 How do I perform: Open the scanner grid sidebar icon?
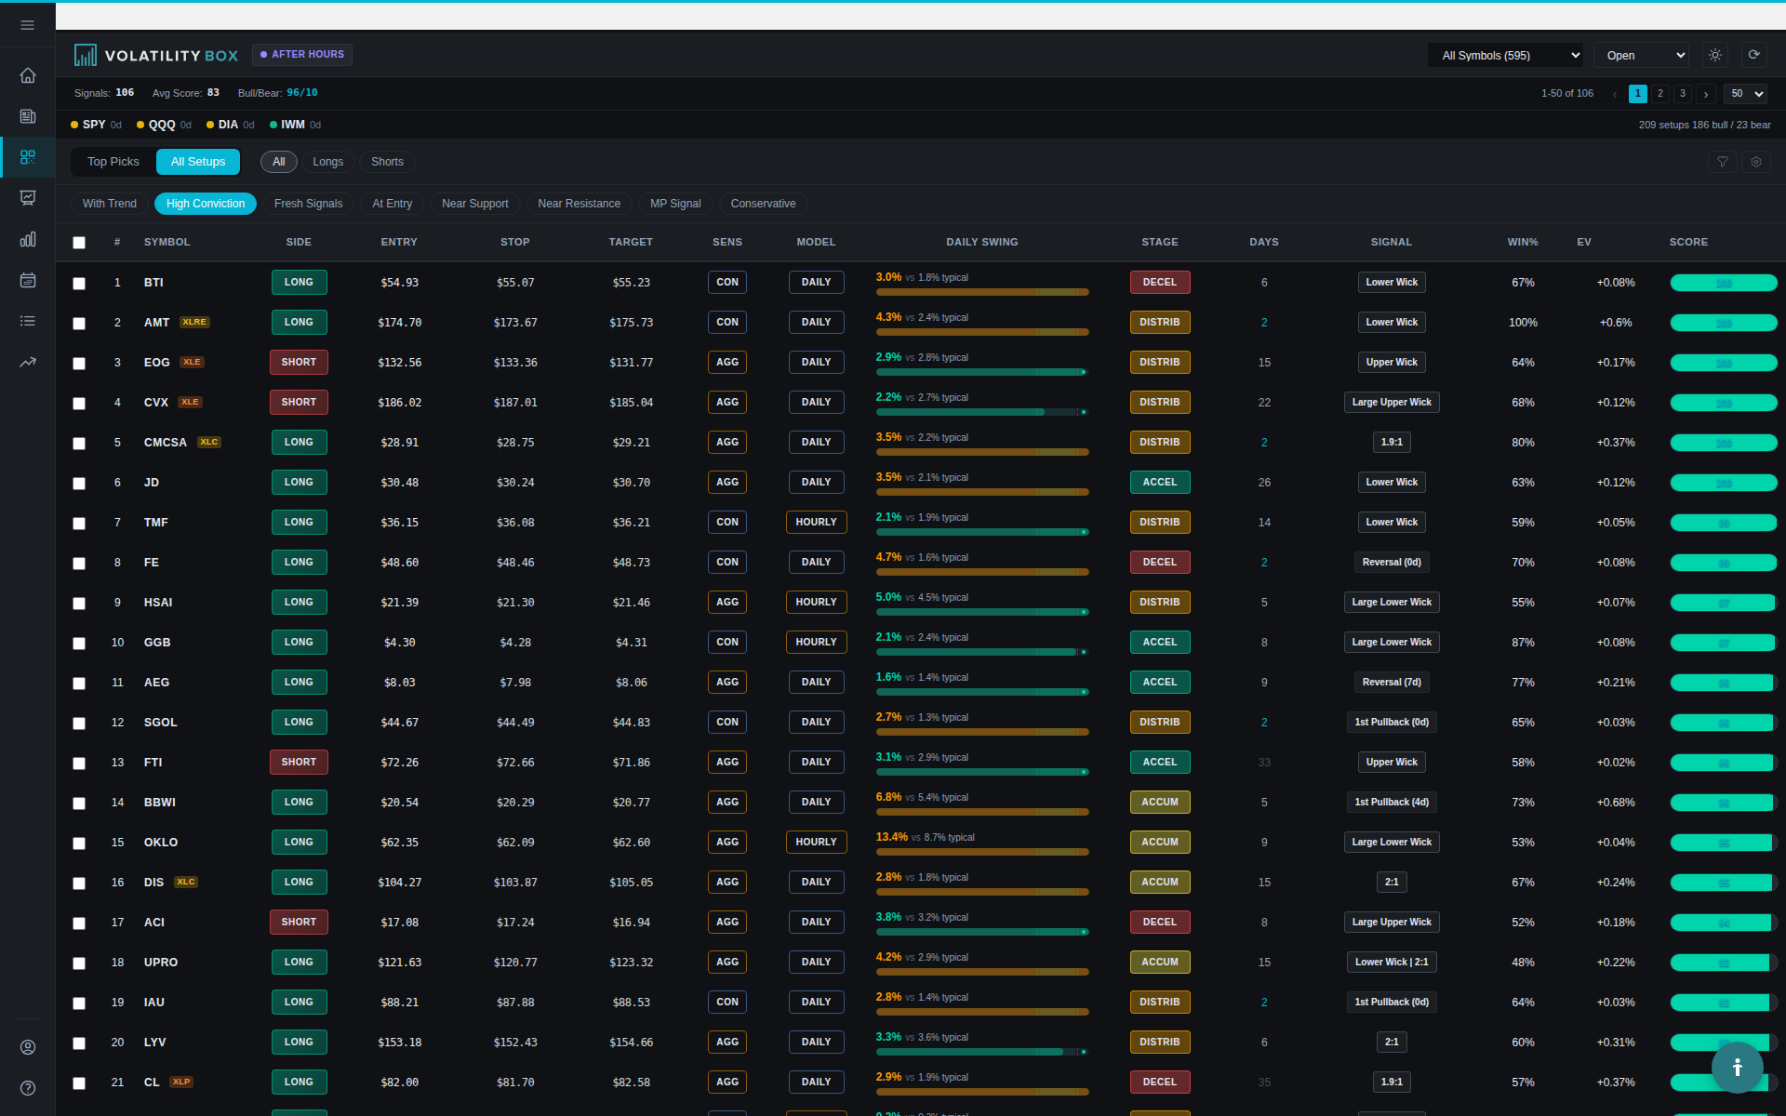coord(28,157)
